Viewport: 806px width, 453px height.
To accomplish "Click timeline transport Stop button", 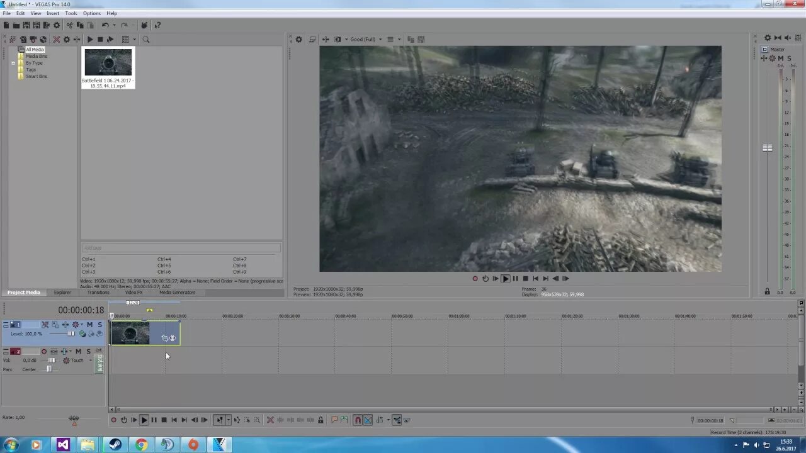I will click(x=164, y=420).
